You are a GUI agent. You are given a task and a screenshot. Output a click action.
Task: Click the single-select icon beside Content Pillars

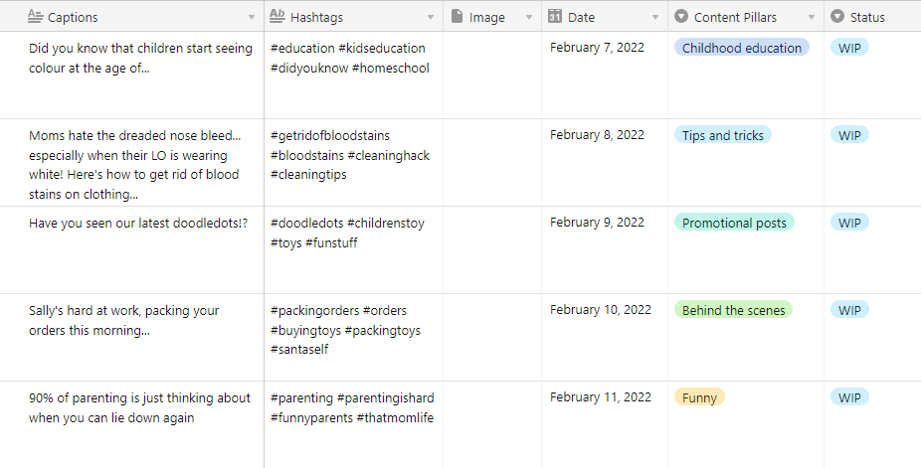(x=681, y=17)
